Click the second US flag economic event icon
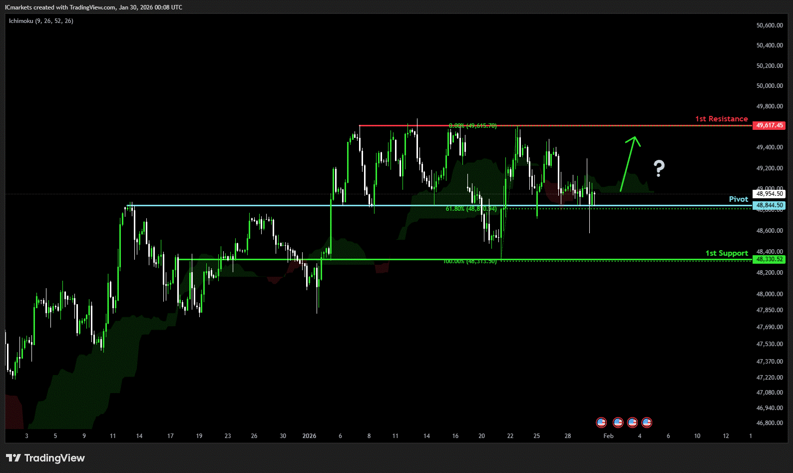Screen dimensions: 793x473 pyautogui.click(x=618, y=423)
